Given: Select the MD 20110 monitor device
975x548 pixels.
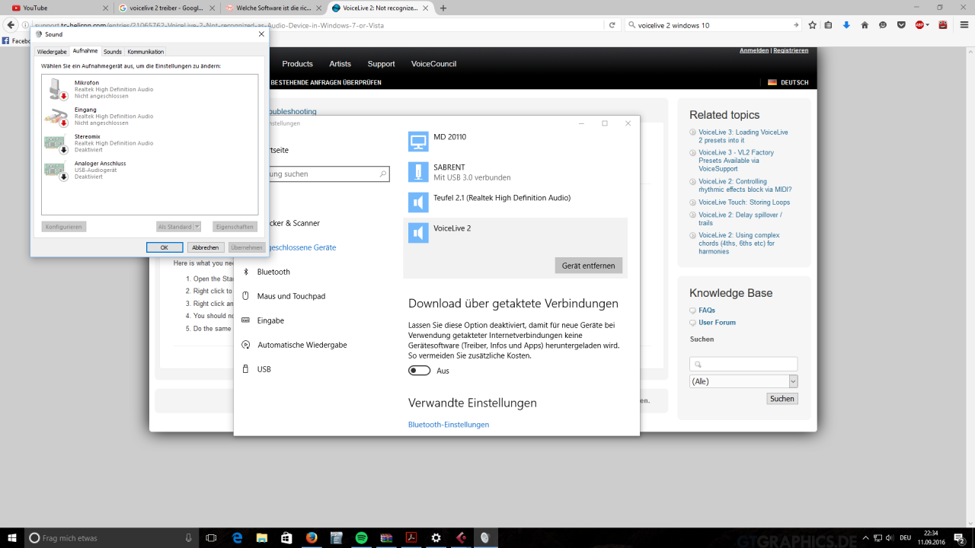Looking at the screenshot, I should coord(515,141).
